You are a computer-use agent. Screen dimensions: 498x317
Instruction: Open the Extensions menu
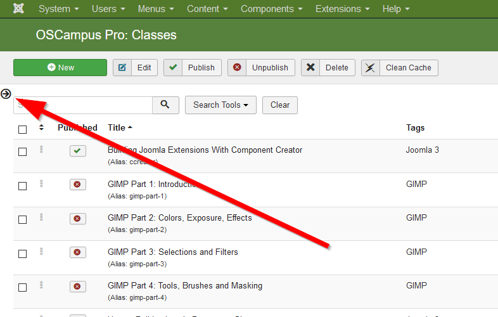click(x=343, y=9)
